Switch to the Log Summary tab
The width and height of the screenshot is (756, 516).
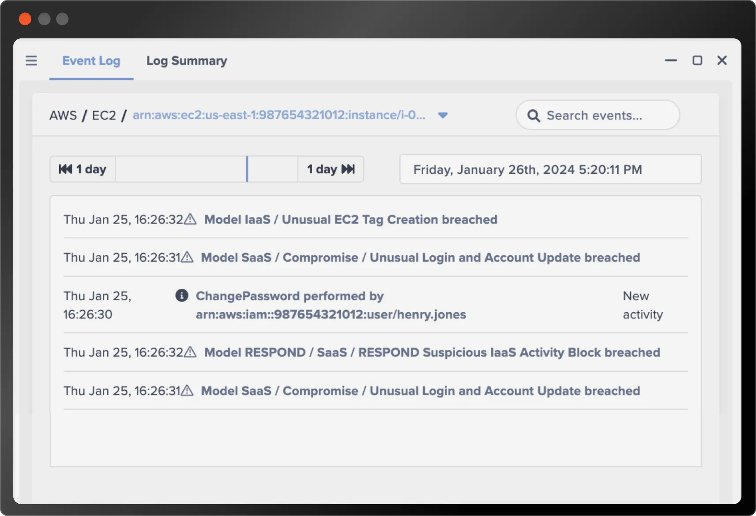click(x=187, y=61)
